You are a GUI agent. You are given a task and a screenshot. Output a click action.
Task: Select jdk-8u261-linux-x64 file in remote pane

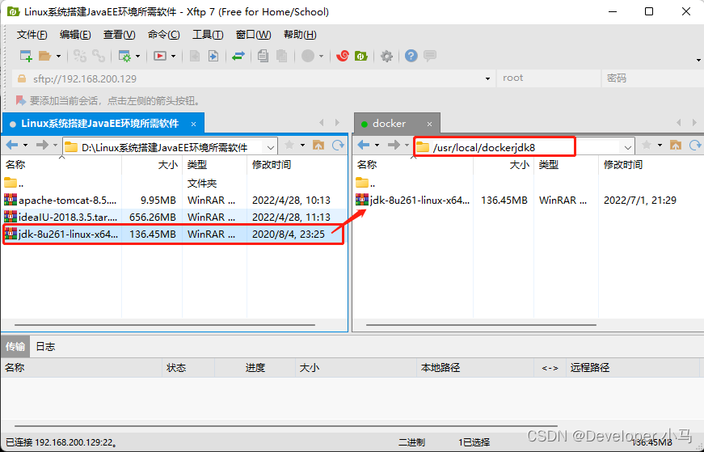tap(528, 200)
